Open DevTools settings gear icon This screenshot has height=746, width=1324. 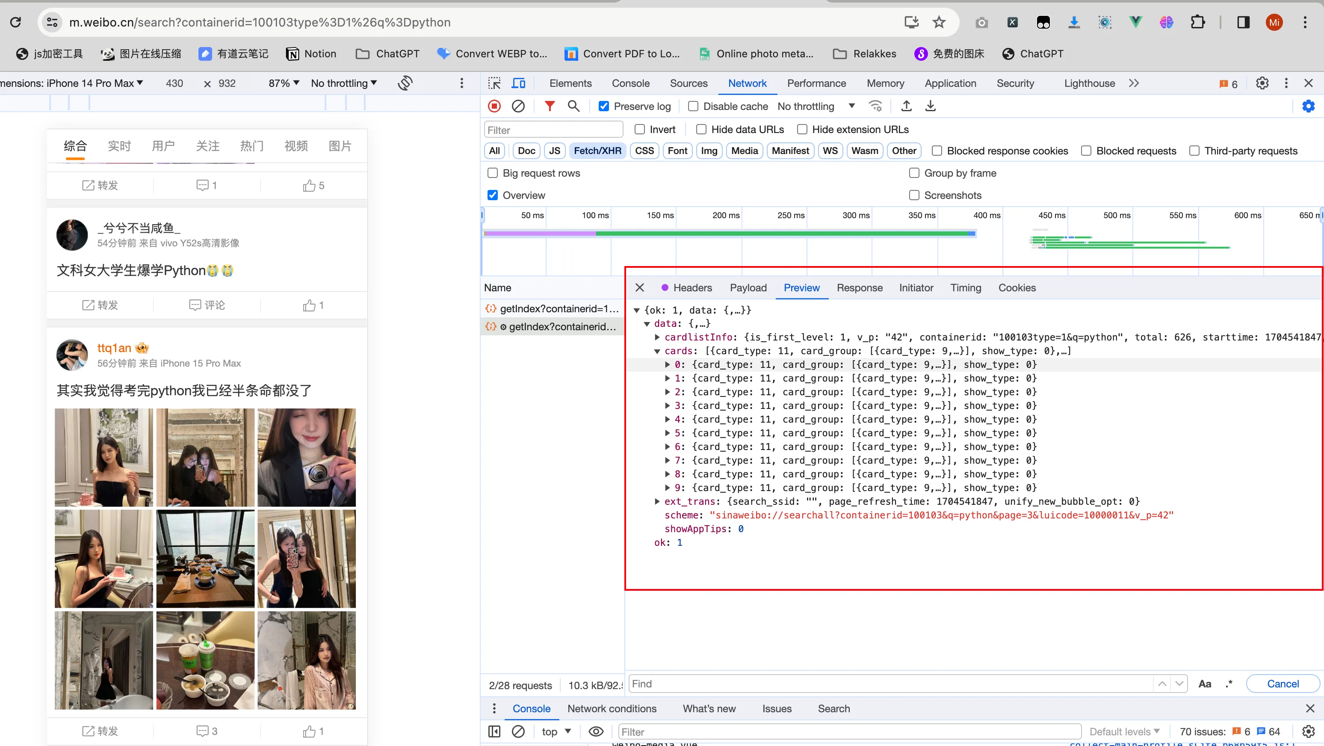(1262, 83)
